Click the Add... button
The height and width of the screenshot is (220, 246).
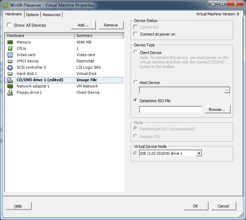coord(83,25)
